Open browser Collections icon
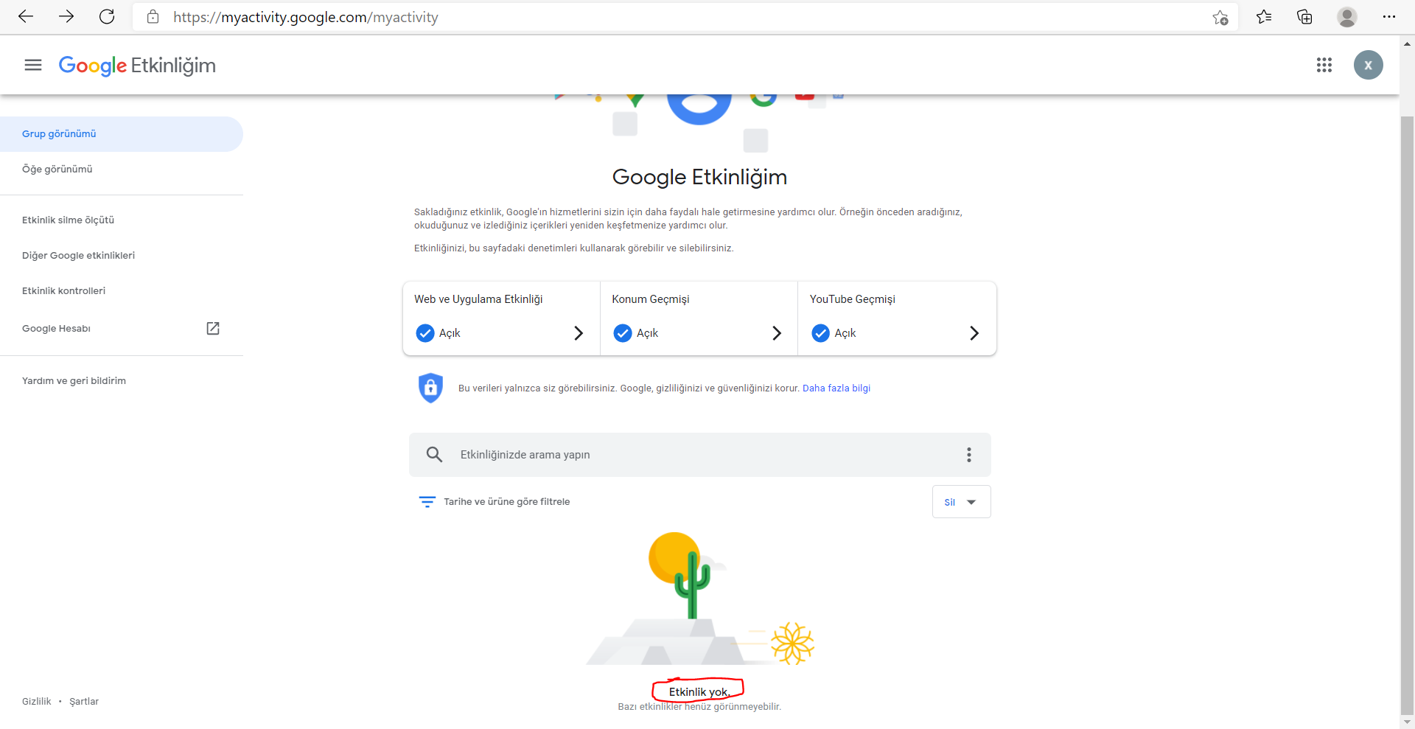 coord(1304,17)
